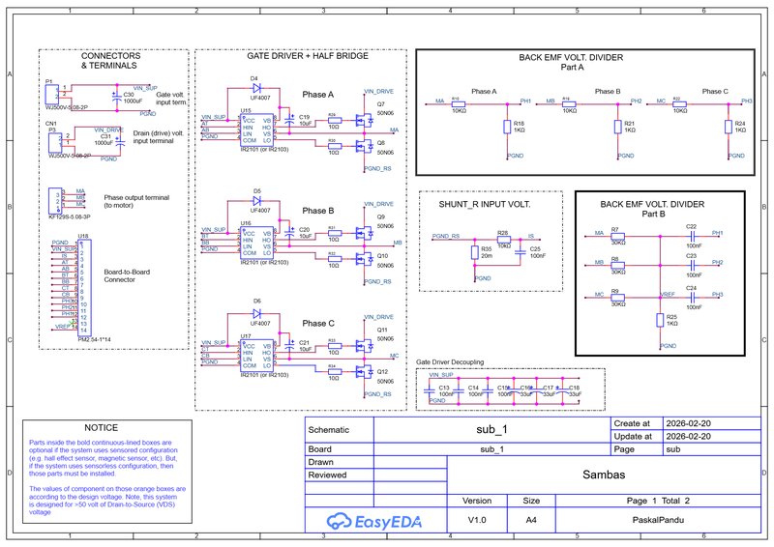The image size is (774, 547).
Task: Select the "Drain (drive) volt. input terminal" note
Action: [158, 137]
